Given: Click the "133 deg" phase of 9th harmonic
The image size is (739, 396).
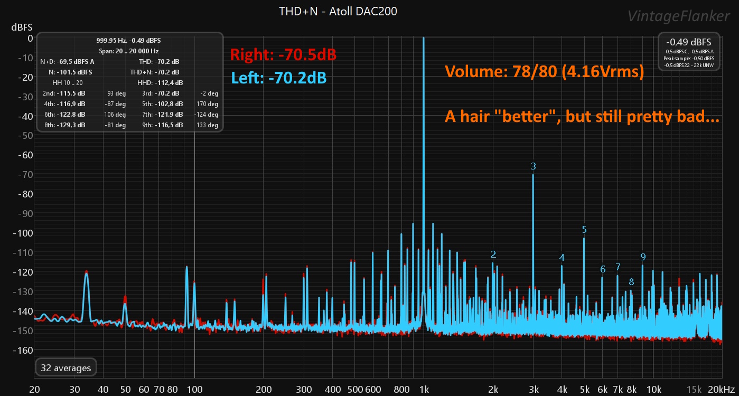Looking at the screenshot, I should [208, 125].
